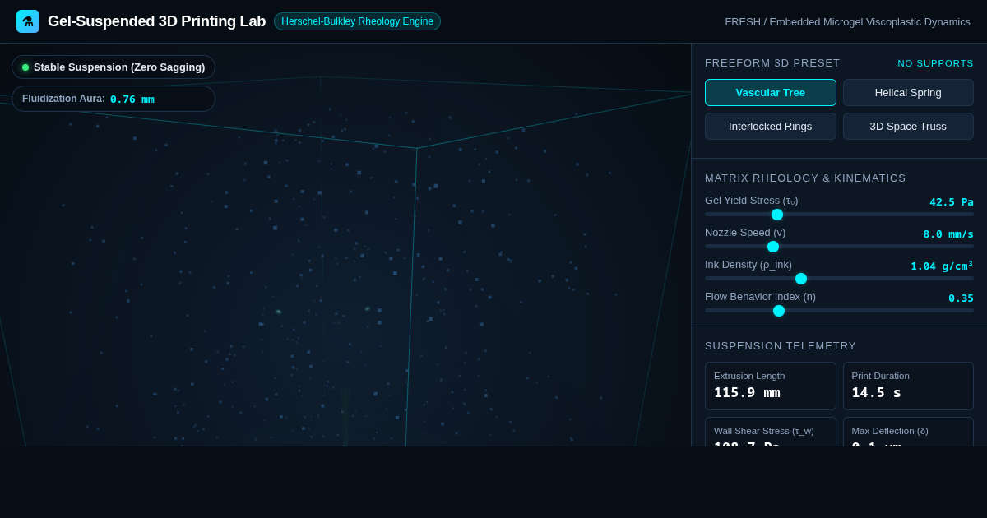Click the SUSPENSION TELEMETRY heading

click(781, 346)
